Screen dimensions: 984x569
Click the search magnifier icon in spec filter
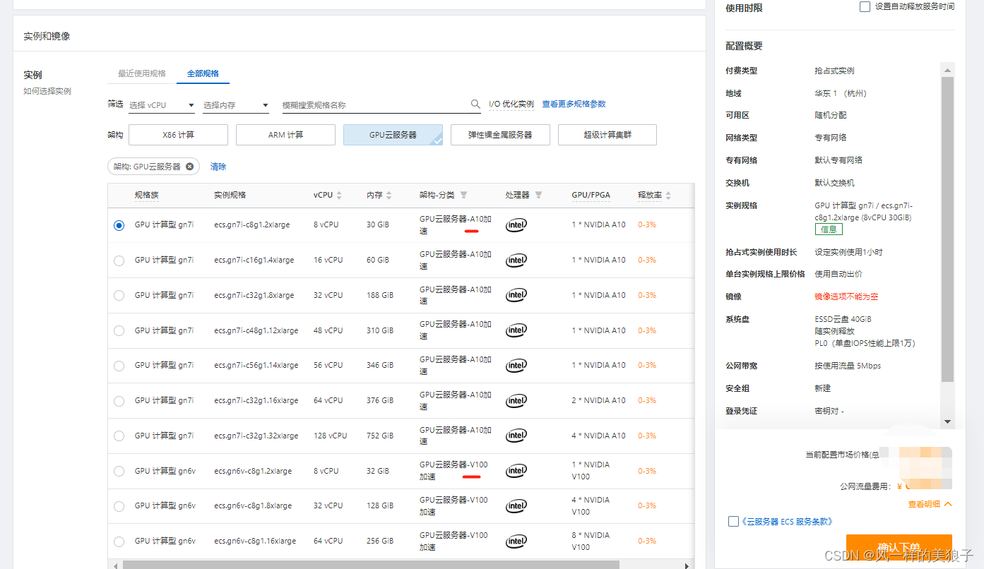[x=475, y=104]
